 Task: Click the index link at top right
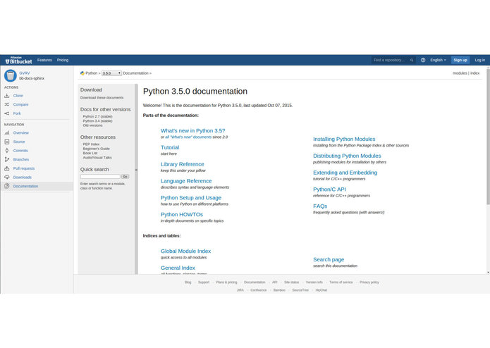pyautogui.click(x=474, y=73)
